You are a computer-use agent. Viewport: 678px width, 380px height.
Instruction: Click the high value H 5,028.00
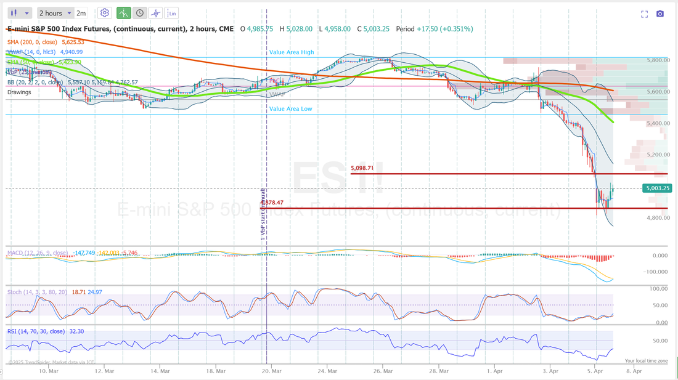pyautogui.click(x=296, y=29)
